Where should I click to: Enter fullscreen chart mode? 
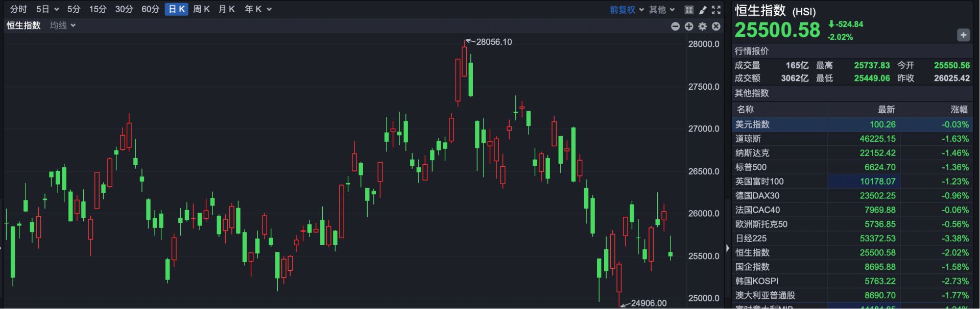716,10
